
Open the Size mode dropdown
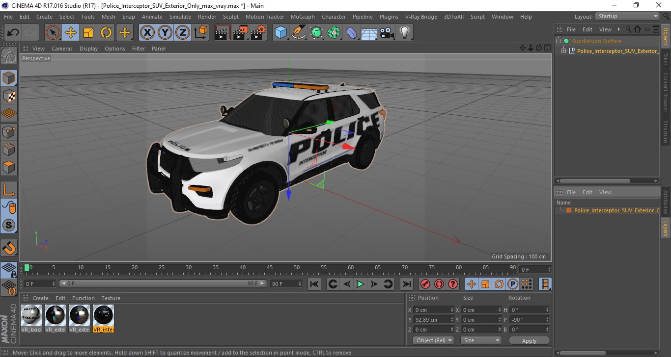click(480, 340)
